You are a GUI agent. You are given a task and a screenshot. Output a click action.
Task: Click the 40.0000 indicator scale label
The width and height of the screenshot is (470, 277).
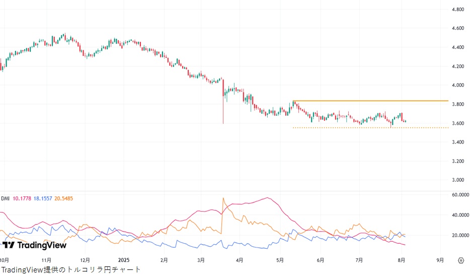coord(460,215)
